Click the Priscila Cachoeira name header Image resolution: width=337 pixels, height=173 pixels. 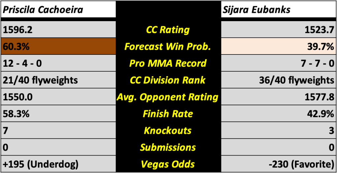[43, 10]
